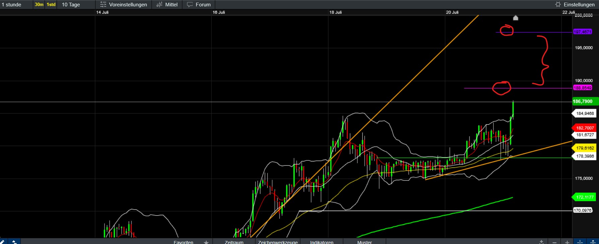Open the Muster patterns tab

[x=364, y=242]
